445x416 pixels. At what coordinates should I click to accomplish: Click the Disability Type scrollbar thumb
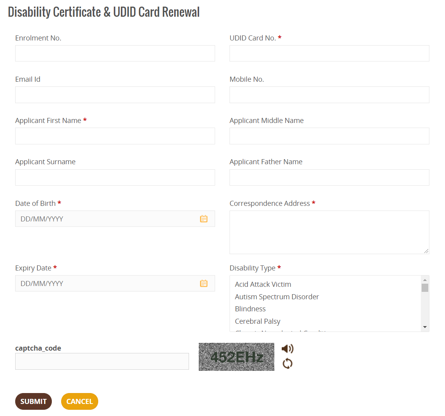(x=425, y=288)
